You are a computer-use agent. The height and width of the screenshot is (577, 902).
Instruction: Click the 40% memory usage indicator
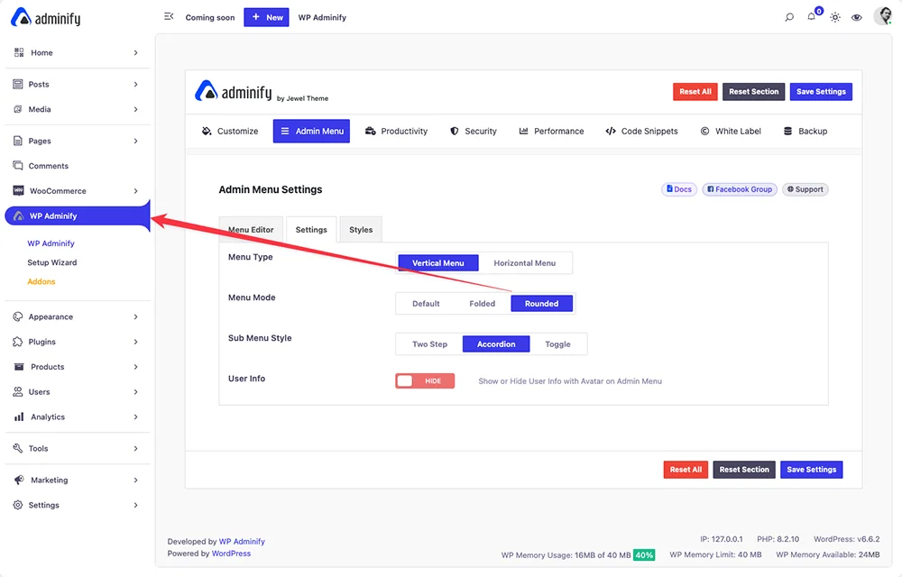[x=644, y=555]
